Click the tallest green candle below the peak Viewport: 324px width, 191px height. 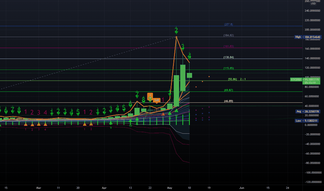coord(176,91)
